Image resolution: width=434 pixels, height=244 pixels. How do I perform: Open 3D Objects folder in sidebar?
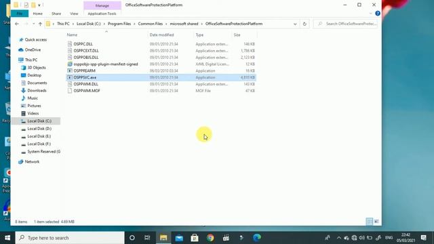point(37,68)
